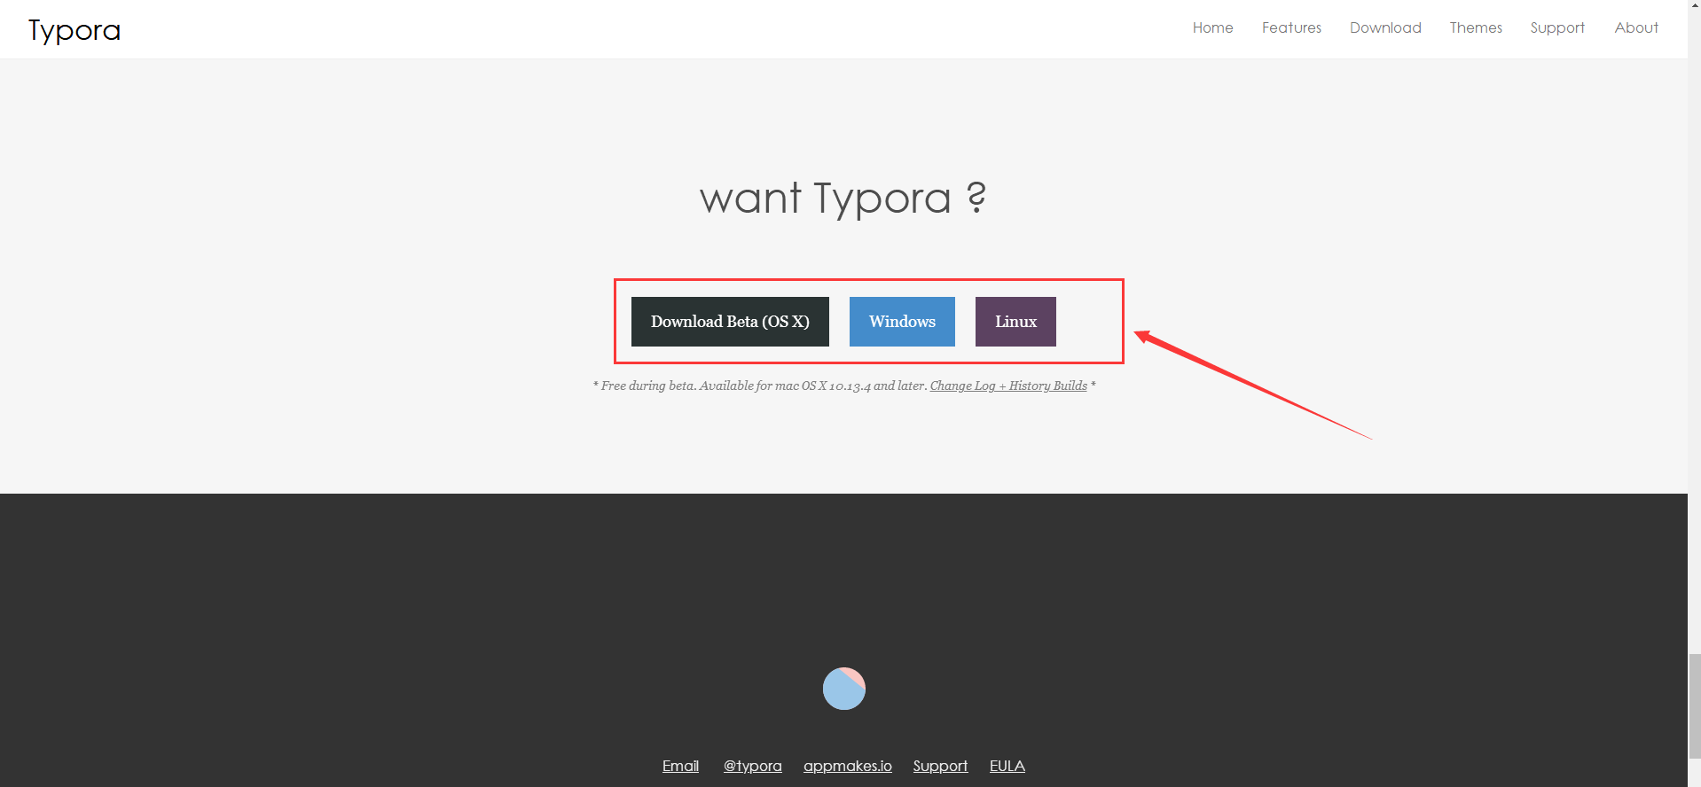Open the appmakes.io footer link
The width and height of the screenshot is (1701, 787).
click(848, 766)
